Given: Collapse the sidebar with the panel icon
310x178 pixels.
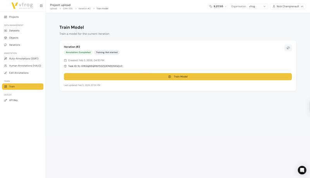Looking at the screenshot, I should click(x=41, y=5).
